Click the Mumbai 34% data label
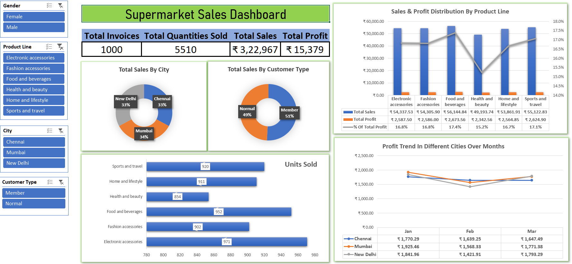The width and height of the screenshot is (572, 264). [144, 134]
